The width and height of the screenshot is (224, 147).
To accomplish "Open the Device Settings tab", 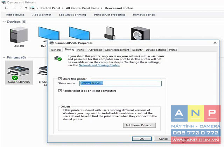I will [x=156, y=50].
